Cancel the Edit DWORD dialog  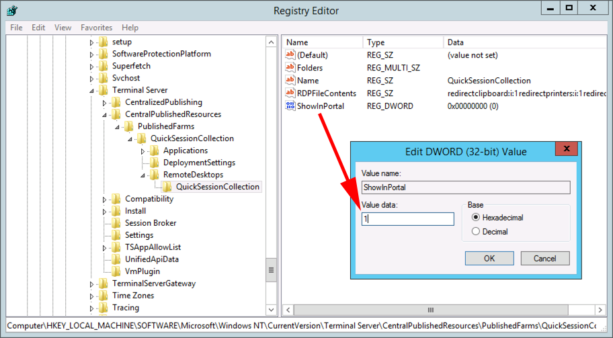(545, 258)
